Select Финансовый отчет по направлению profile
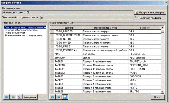 point(24,36)
